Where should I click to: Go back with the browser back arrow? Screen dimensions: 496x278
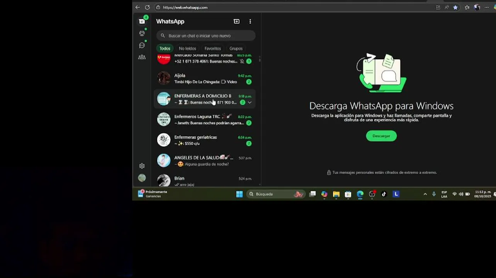tap(138, 7)
